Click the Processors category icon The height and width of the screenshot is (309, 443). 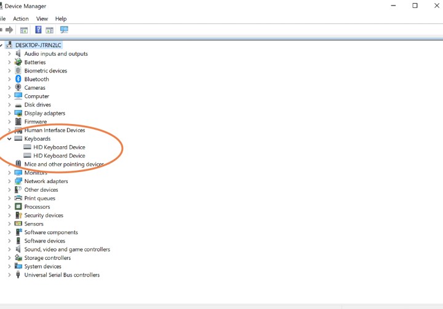pyautogui.click(x=18, y=207)
